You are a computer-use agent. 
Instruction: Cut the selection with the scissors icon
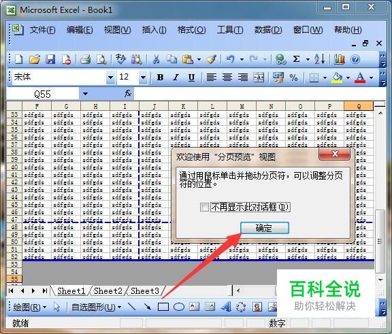[156, 59]
